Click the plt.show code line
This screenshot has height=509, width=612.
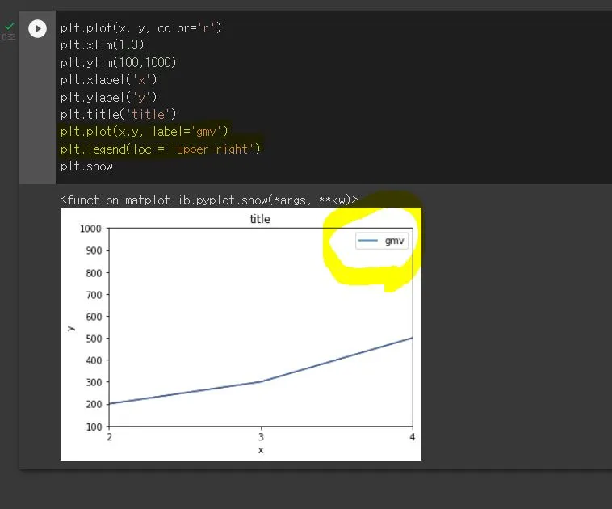click(x=86, y=166)
